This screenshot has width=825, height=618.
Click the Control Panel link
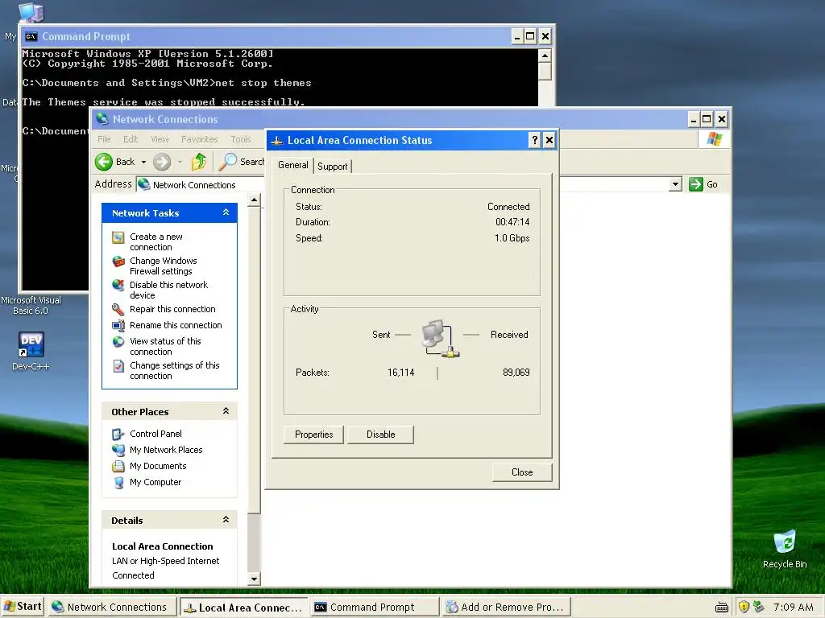point(155,434)
